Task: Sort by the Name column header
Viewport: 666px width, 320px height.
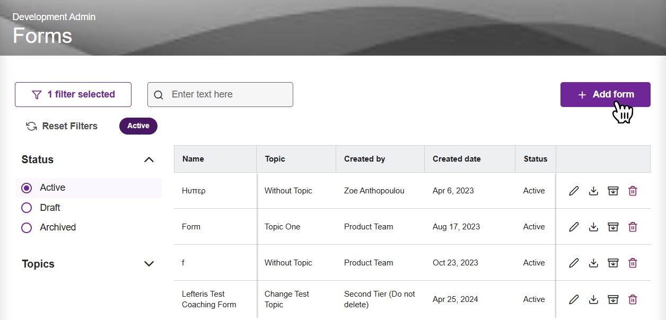Action: pos(193,159)
